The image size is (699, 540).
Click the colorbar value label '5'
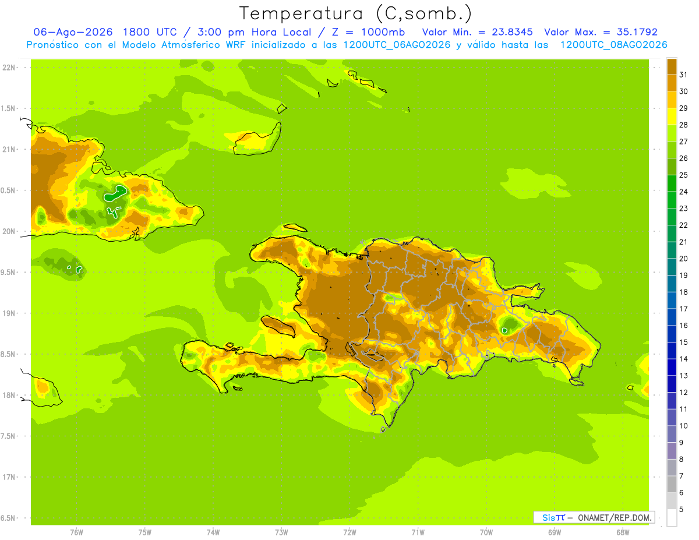[x=682, y=510]
